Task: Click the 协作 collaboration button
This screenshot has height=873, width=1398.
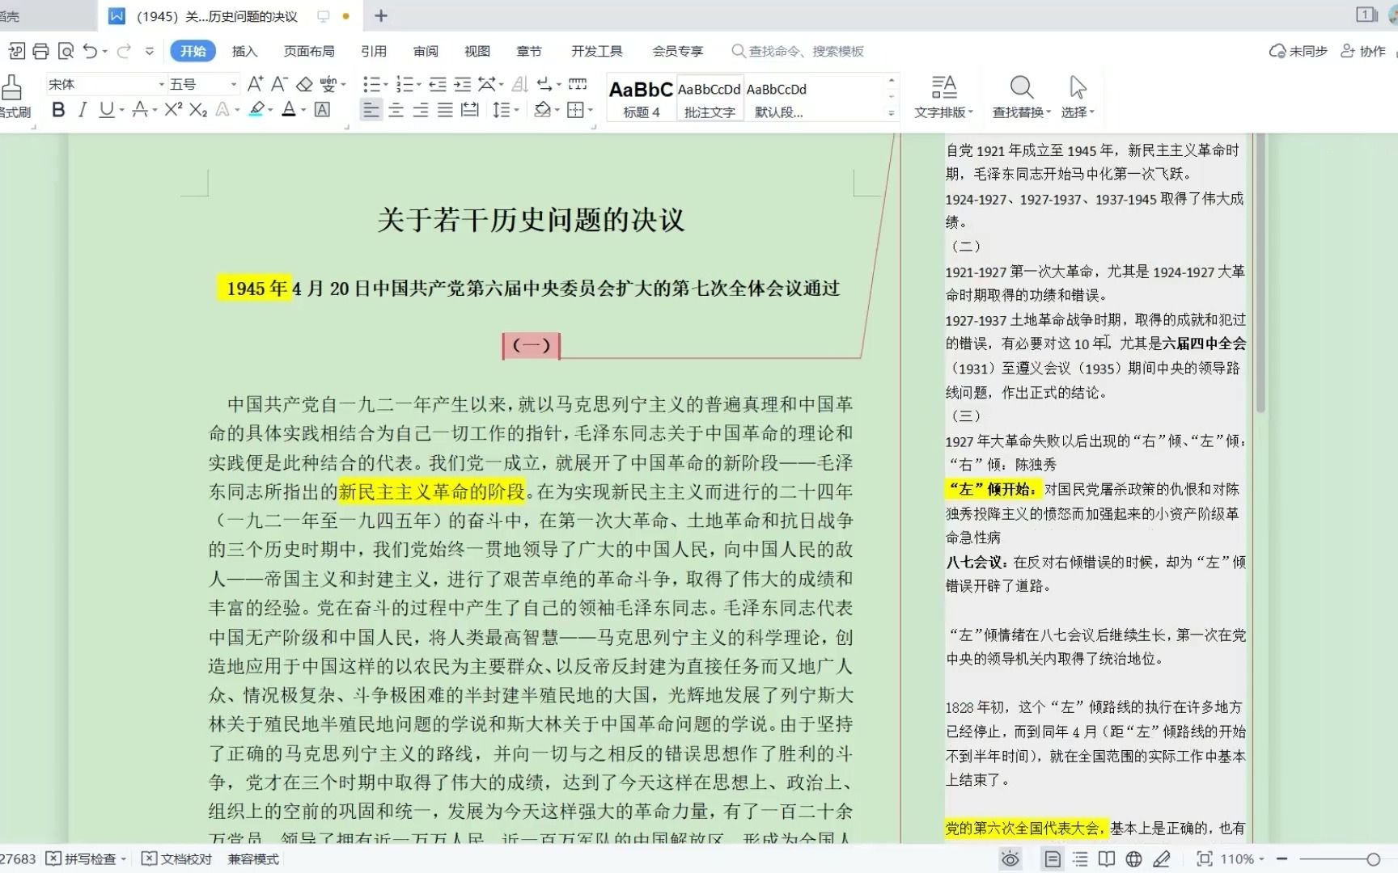Action: coord(1363,51)
